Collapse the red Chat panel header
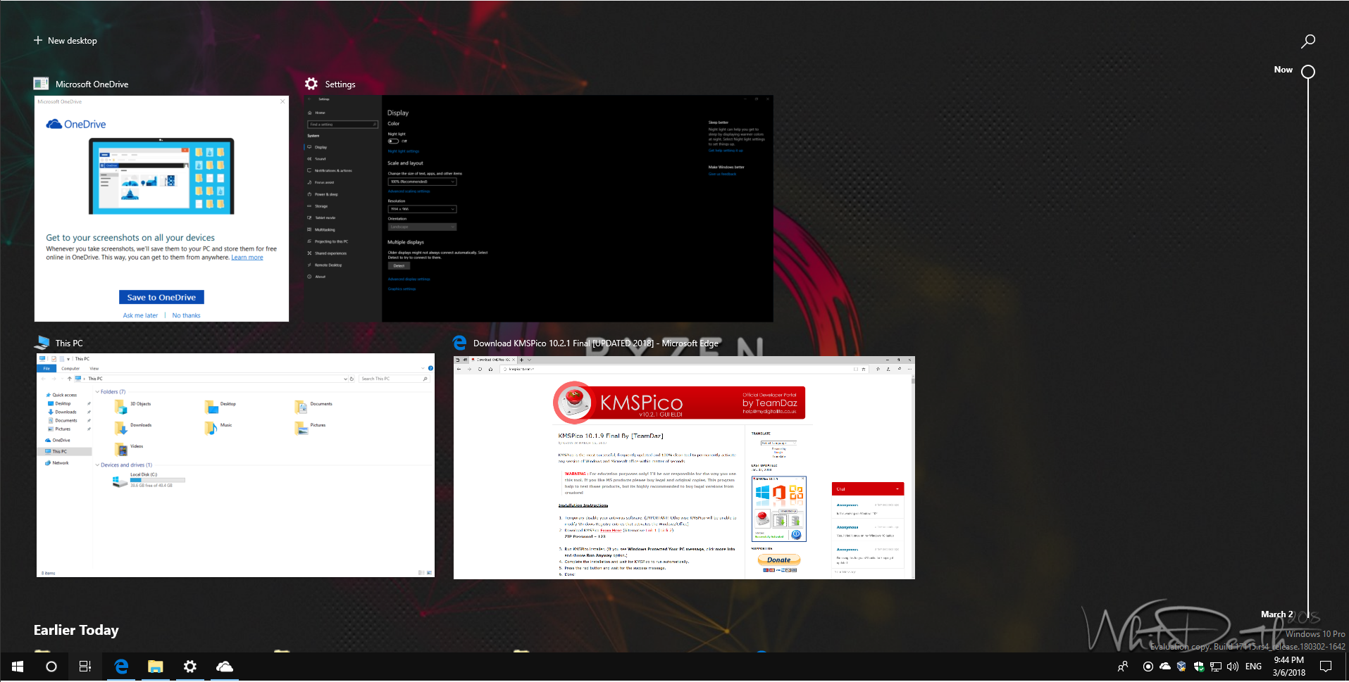Image resolution: width=1349 pixels, height=682 pixels. (x=897, y=488)
